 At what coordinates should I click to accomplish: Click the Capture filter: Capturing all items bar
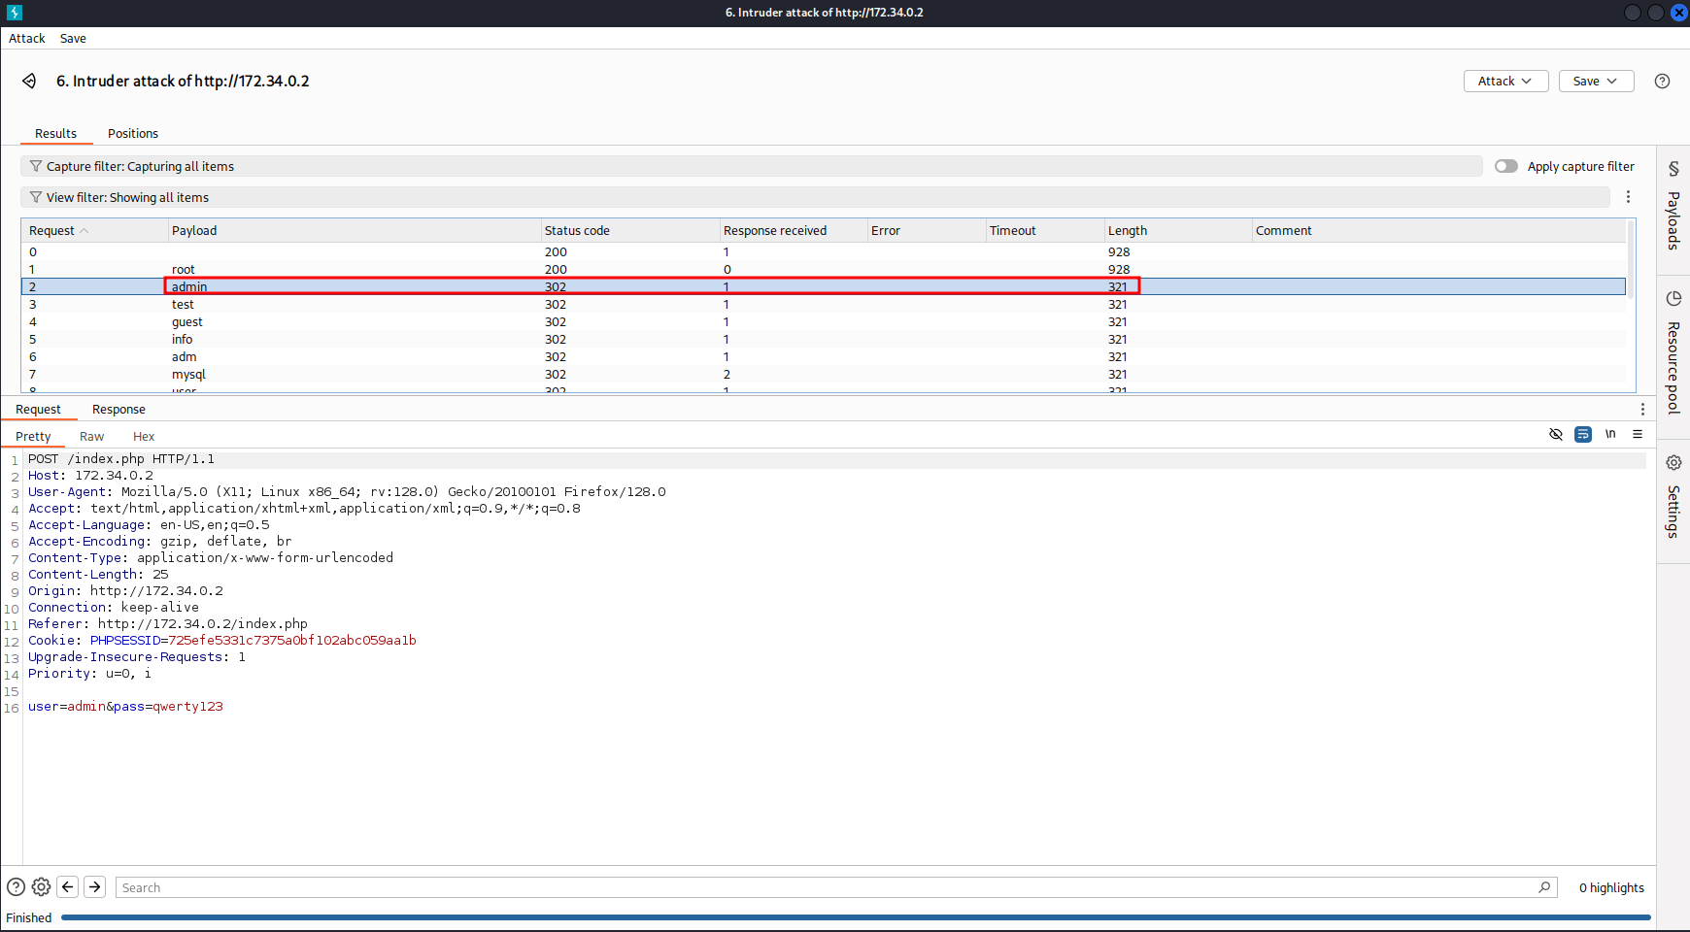click(x=752, y=166)
